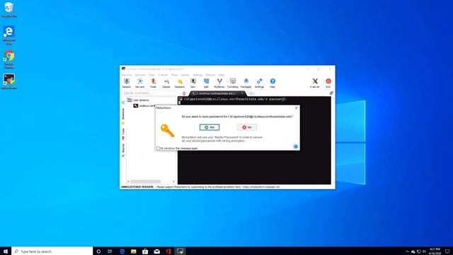Open the Windows Start menu
Screen dimensions: 453x255
[x=6, y=251]
